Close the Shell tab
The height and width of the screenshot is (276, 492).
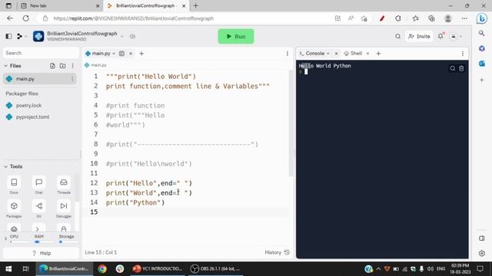coord(367,54)
